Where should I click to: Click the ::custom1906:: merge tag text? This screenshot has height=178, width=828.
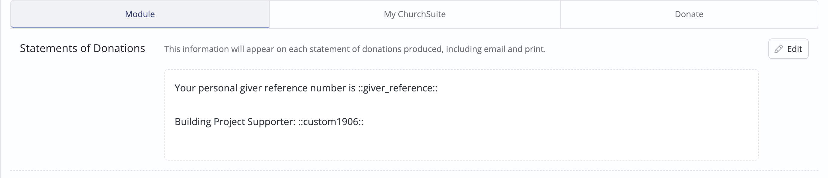point(331,121)
